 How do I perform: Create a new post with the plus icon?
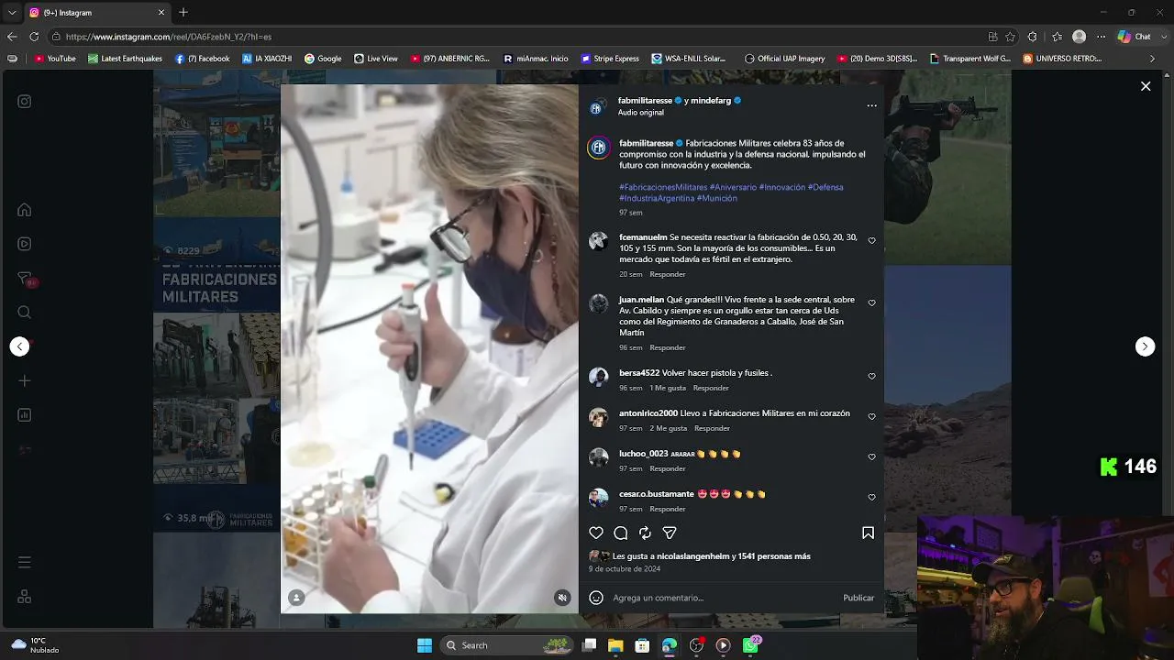tap(25, 380)
